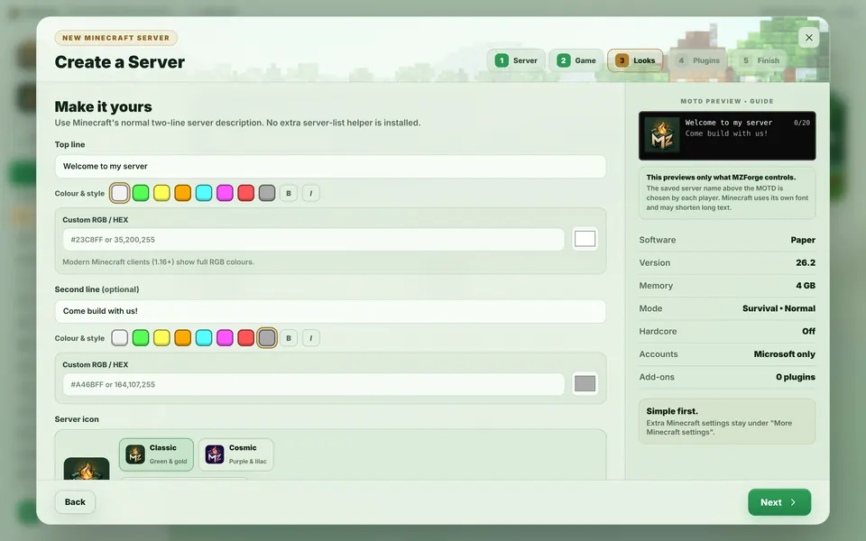Open the Plugins step tab
The width and height of the screenshot is (866, 541).
[698, 60]
